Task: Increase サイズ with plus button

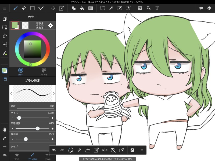Action: tap(52, 118)
